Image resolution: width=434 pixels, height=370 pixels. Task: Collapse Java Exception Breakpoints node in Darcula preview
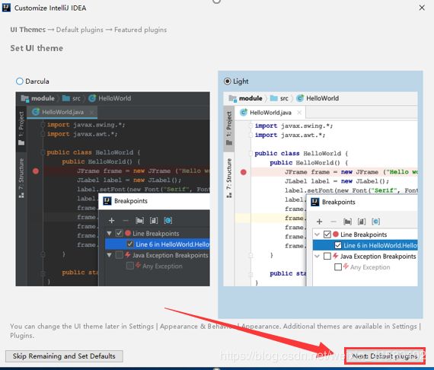[x=110, y=255]
